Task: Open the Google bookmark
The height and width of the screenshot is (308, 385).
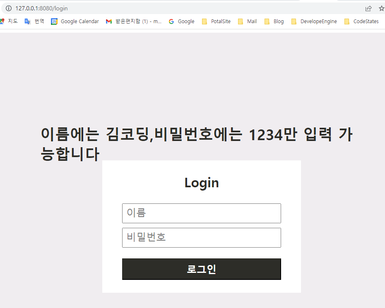Action: point(182,21)
